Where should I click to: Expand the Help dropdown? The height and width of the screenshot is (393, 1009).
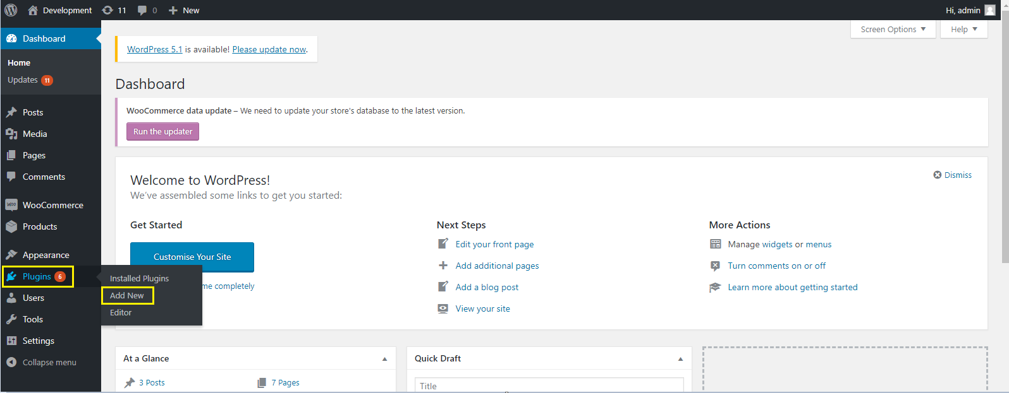coord(964,29)
